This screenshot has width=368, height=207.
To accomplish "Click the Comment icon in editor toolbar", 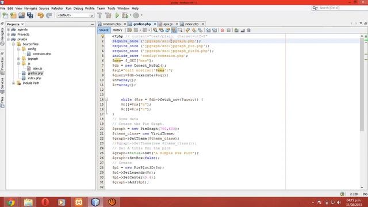I will click(236, 30).
